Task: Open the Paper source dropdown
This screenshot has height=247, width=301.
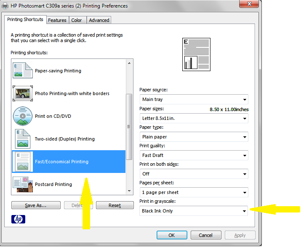Action: tap(194, 99)
